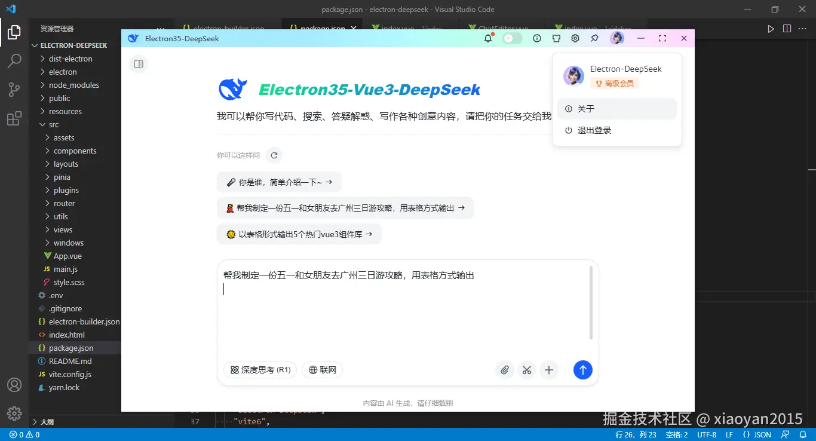Screen dimensions: 816x441
Task: Toggle the 联网 web search option
Action: [x=323, y=370]
